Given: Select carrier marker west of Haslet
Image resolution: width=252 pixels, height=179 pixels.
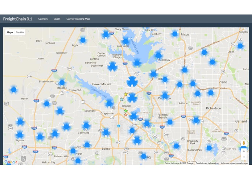Looking at the screenshot, I should click(14, 89).
